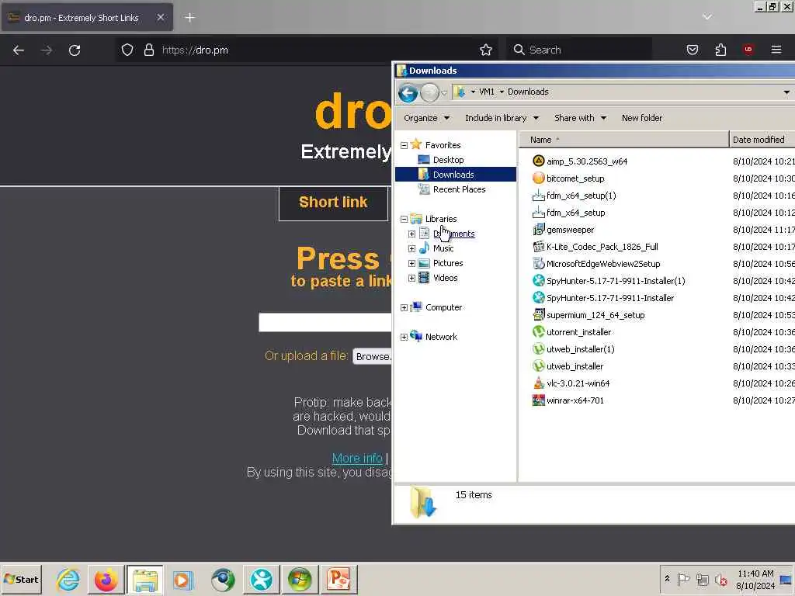Open the Organize menu
The image size is (795, 596).
point(426,118)
